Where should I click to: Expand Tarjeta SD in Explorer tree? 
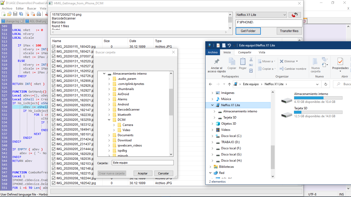[215, 117]
